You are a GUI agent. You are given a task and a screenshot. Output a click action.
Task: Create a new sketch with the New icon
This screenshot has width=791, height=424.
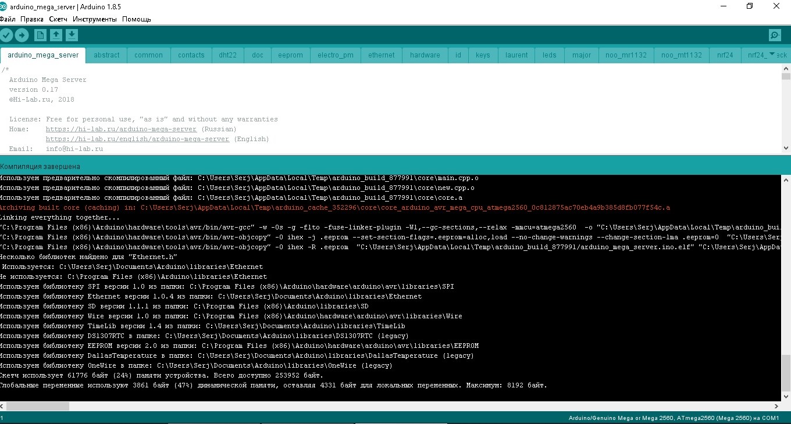click(x=40, y=35)
